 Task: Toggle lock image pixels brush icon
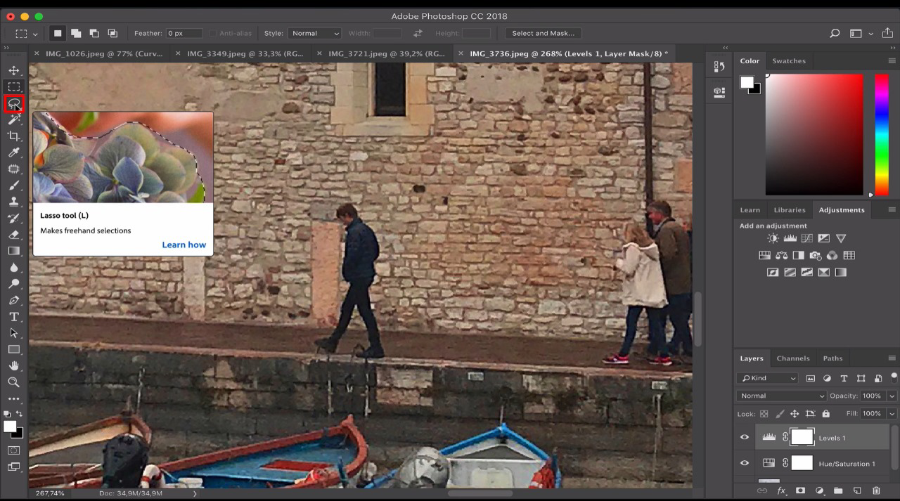[780, 414]
